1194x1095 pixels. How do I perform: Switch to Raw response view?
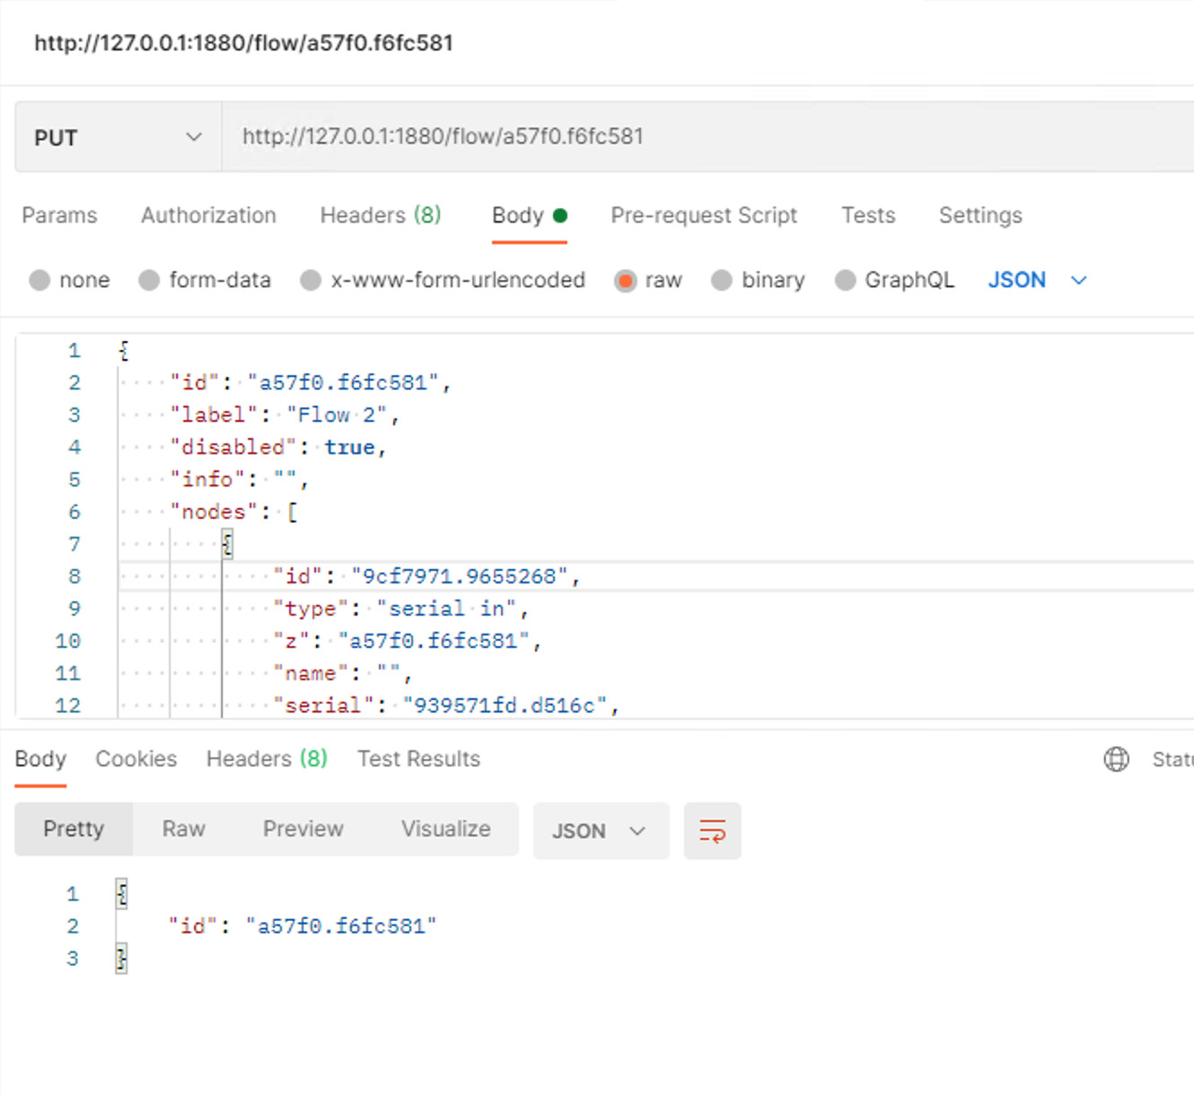184,829
